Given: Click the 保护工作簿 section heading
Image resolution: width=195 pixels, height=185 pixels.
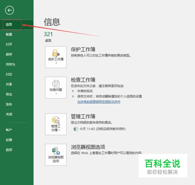Looking at the screenshot, I should tap(83, 49).
